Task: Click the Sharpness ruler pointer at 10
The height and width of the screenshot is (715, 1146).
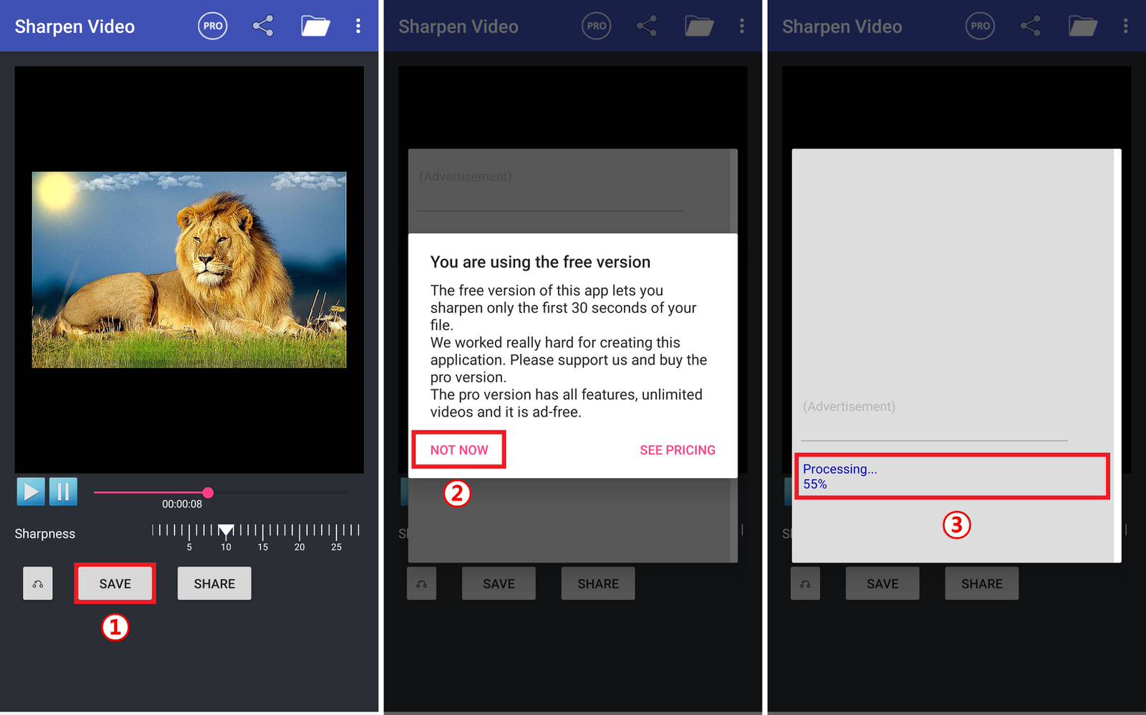Action: (x=226, y=530)
